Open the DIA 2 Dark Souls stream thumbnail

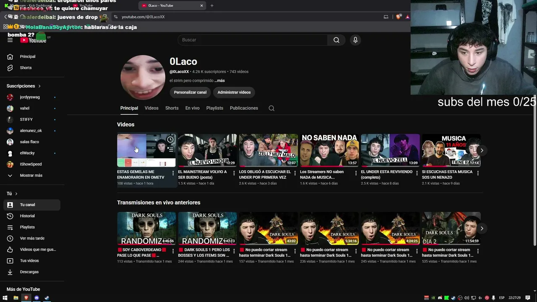pyautogui.click(x=451, y=228)
